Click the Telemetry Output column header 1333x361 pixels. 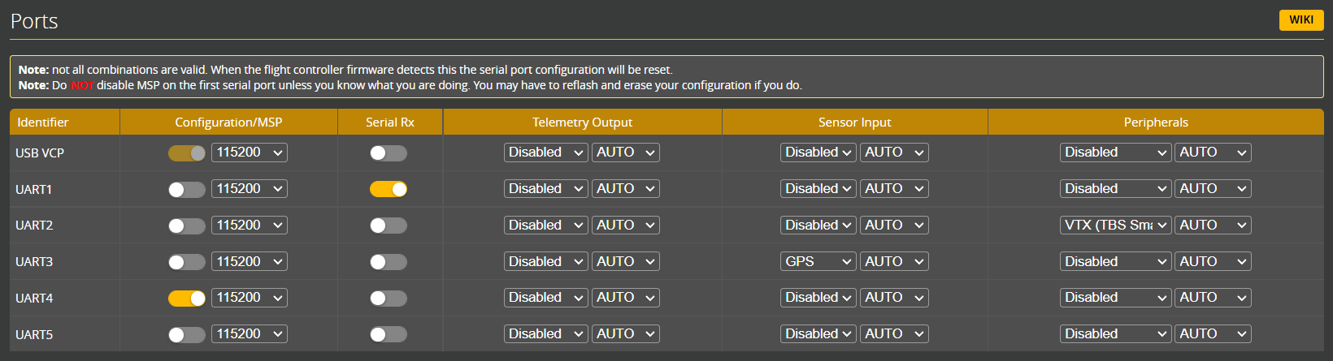pyautogui.click(x=582, y=122)
